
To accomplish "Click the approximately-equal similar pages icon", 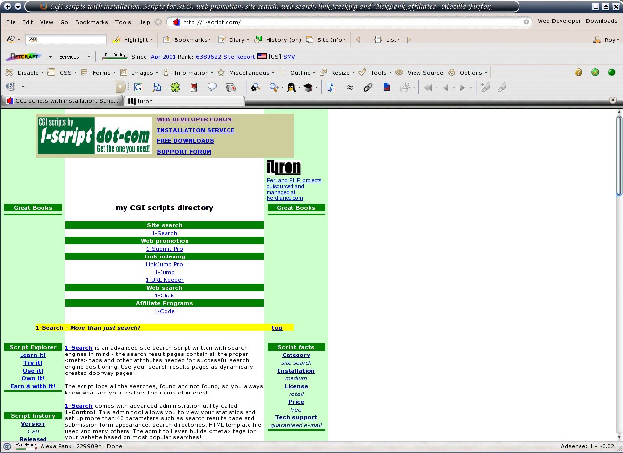I will [350, 87].
